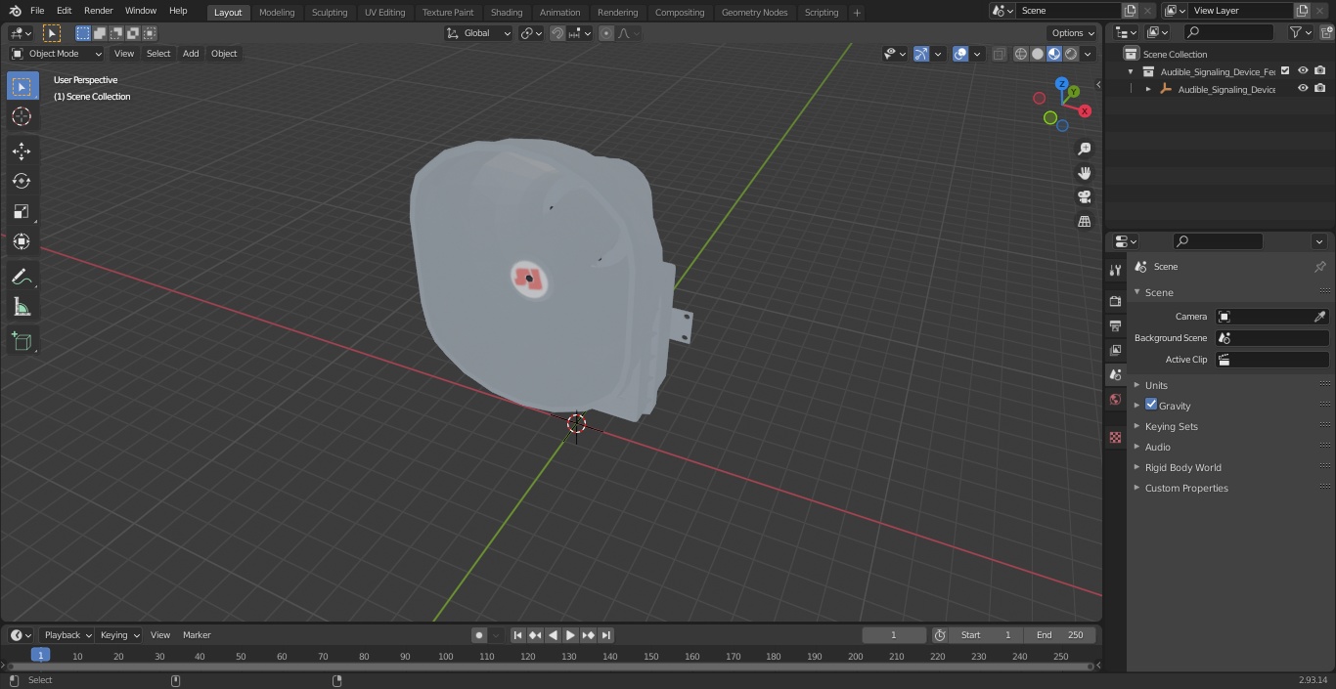Pick the Add Cube tool

tap(22, 341)
